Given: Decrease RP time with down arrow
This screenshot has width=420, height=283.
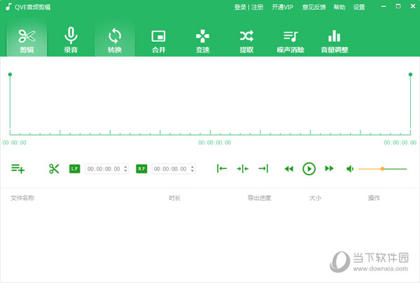Looking at the screenshot, I should 192,170.
